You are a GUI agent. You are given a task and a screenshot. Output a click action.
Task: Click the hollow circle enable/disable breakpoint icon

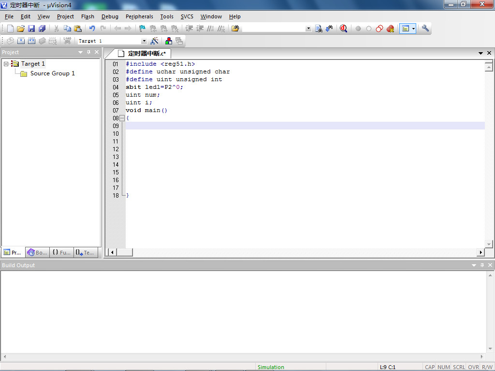point(369,29)
